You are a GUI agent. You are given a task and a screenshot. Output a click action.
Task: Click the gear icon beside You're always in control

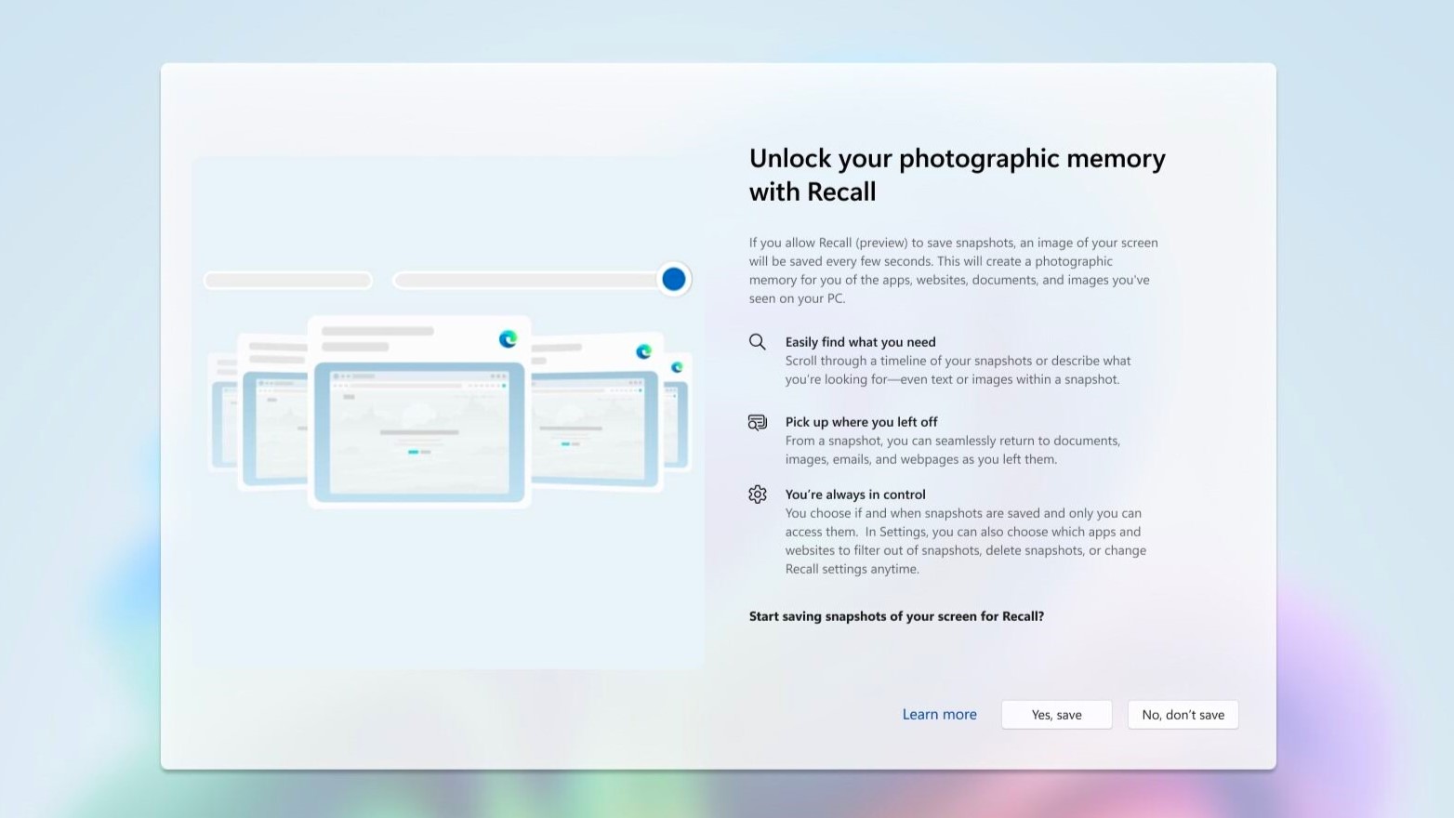click(x=758, y=495)
